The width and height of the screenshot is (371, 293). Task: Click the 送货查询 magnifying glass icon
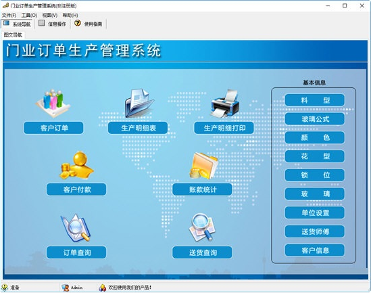point(202,227)
